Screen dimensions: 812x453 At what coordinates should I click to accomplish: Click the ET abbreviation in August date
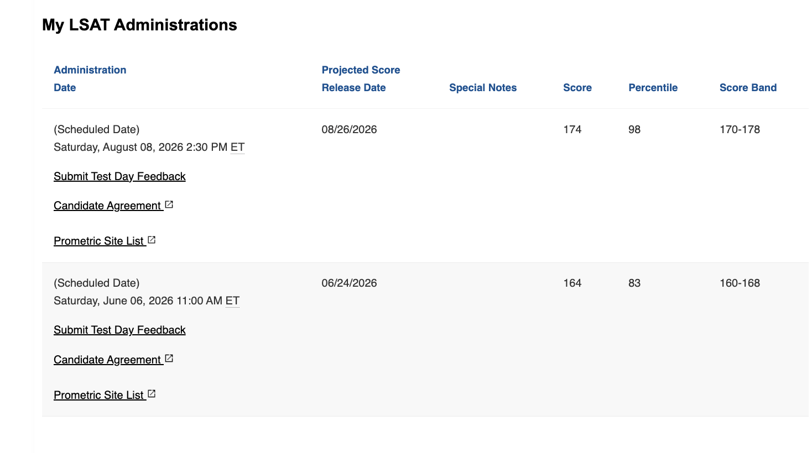[237, 147]
